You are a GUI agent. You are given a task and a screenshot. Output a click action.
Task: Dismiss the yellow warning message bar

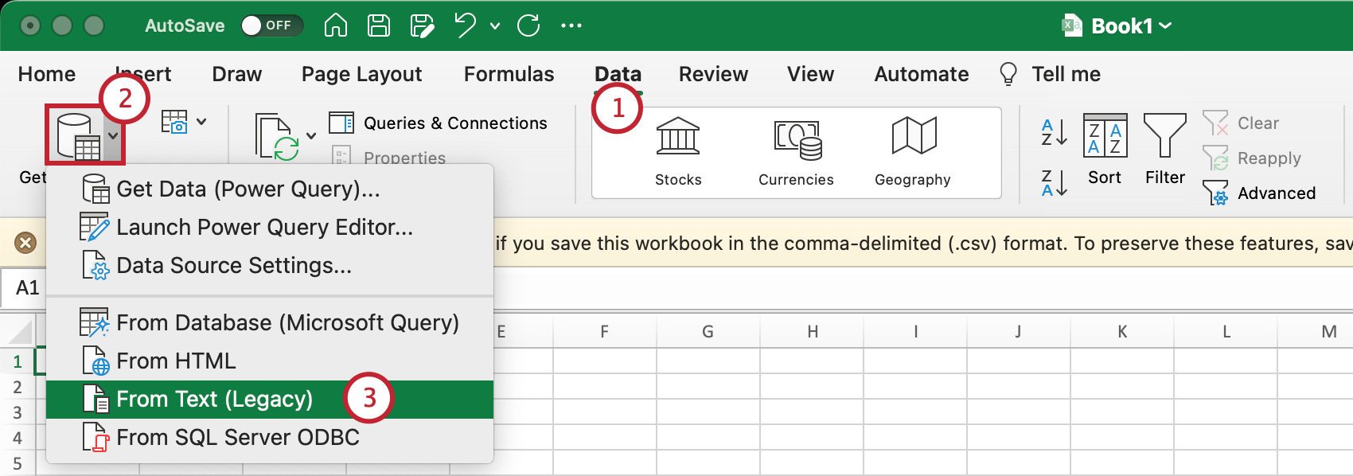coord(25,243)
